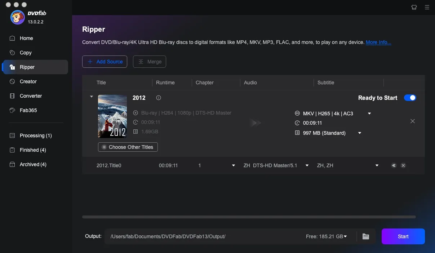Open the ZH DTS-HD Master audio dropdown

click(x=307, y=165)
